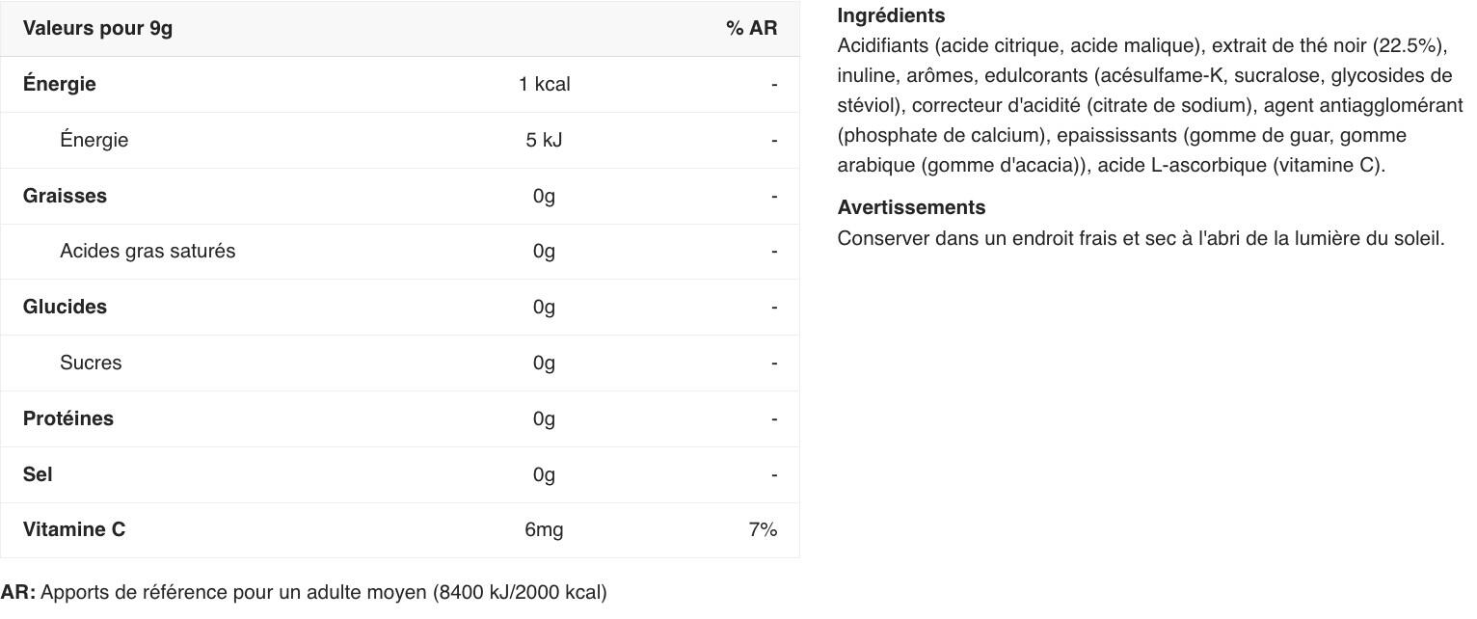Screen dimensions: 1477x619
Task: Click the "6mg" vitamin C value
Action: coord(544,529)
